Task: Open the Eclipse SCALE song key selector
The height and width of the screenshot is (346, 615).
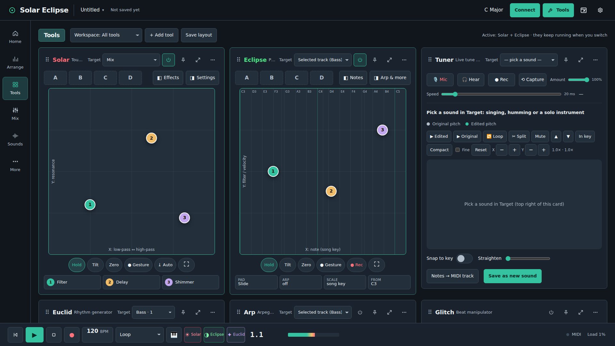Action: point(345,282)
